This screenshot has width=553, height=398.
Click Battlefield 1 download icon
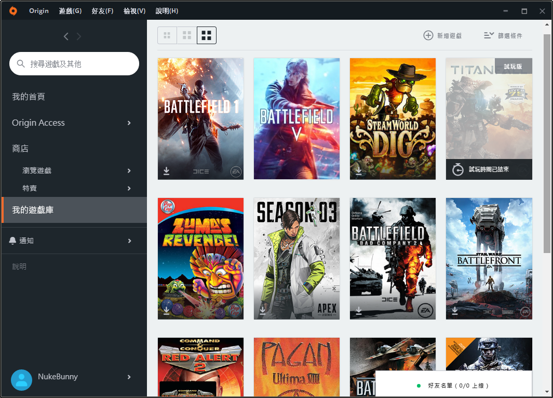coord(167,171)
